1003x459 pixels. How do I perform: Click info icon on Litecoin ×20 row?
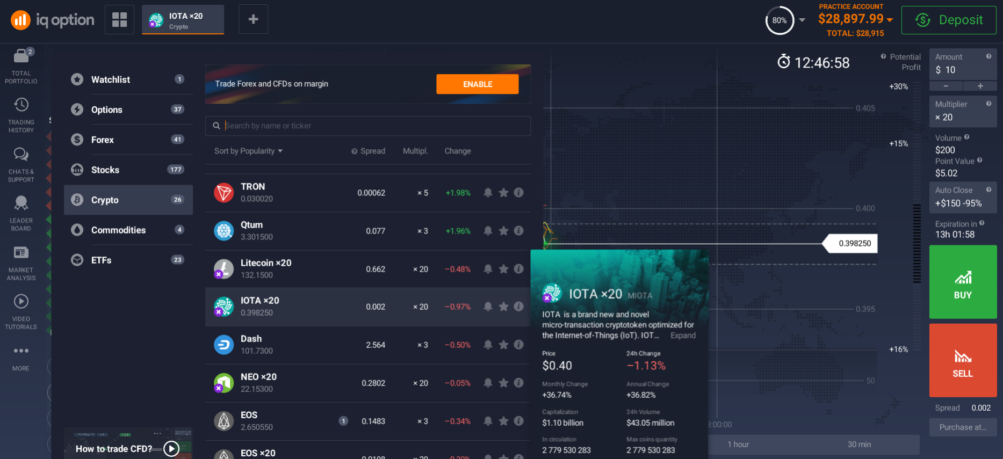coord(518,268)
